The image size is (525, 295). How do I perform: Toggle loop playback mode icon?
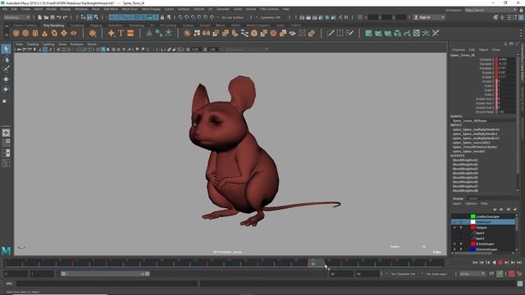[x=491, y=274]
